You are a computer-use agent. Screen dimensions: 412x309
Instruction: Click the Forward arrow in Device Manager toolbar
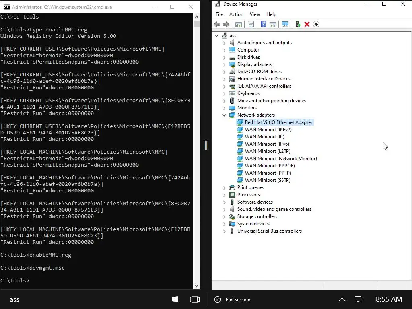click(x=226, y=25)
